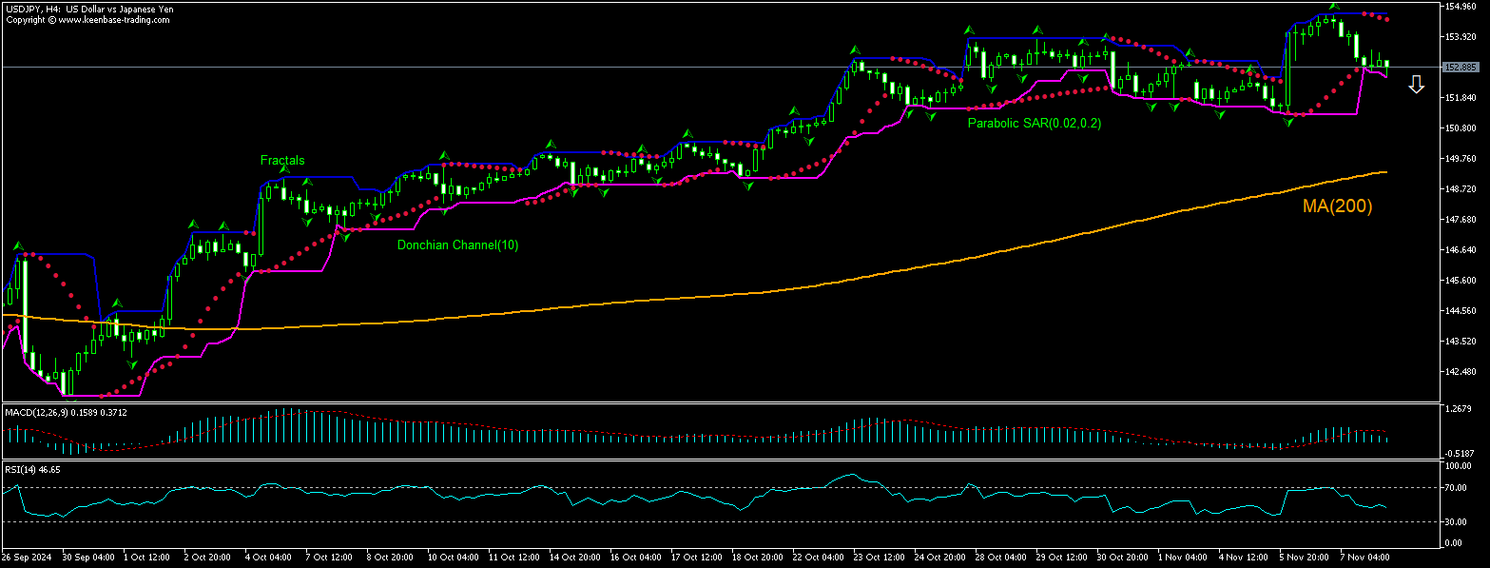
Task: Click the RSI 30.00 level value
Action: tap(1455, 521)
